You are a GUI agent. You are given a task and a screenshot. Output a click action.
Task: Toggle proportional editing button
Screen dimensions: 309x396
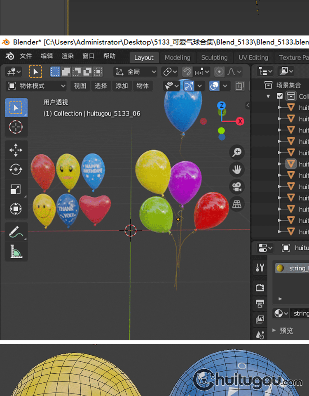point(220,72)
